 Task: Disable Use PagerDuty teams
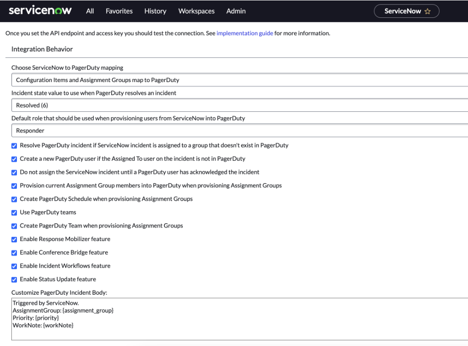tap(14, 212)
